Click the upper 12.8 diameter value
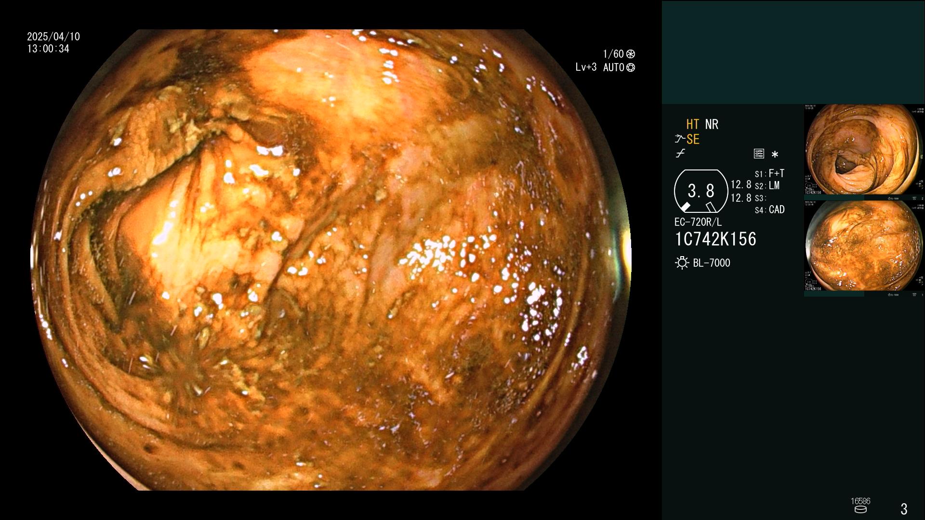The width and height of the screenshot is (925, 520). pyautogui.click(x=741, y=185)
